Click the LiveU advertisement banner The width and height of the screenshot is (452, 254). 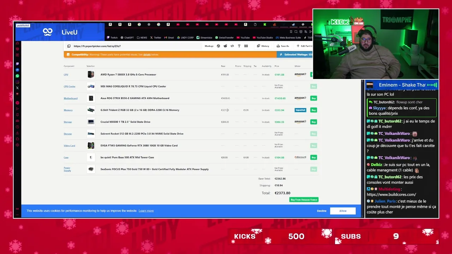point(60,32)
